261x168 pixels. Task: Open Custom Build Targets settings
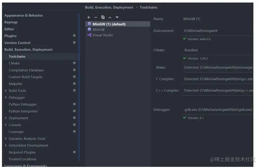(25, 77)
